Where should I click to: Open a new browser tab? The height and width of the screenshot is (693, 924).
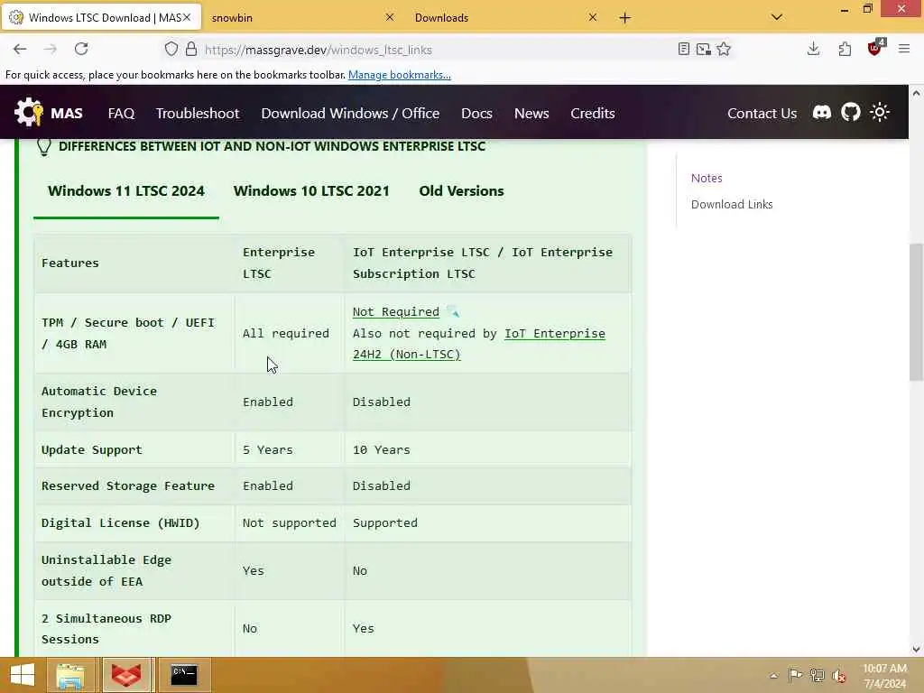coord(624,18)
